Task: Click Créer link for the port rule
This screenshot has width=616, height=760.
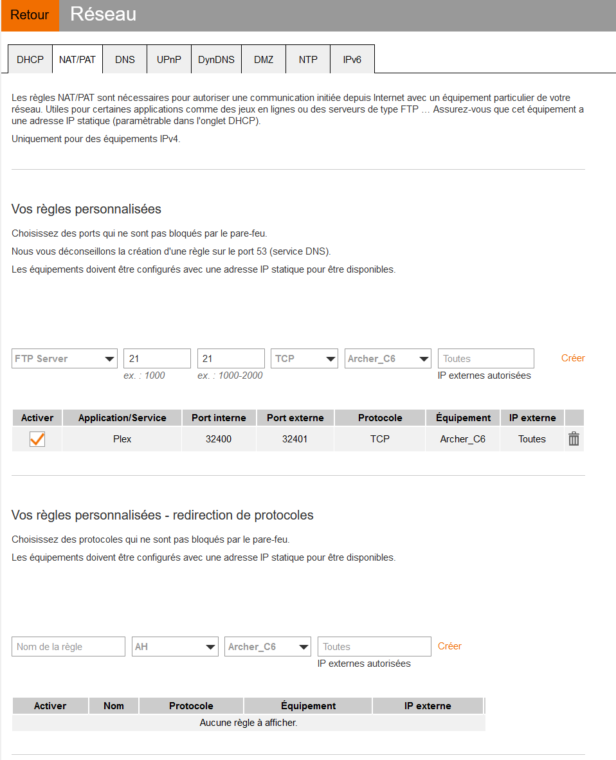Action: point(573,358)
